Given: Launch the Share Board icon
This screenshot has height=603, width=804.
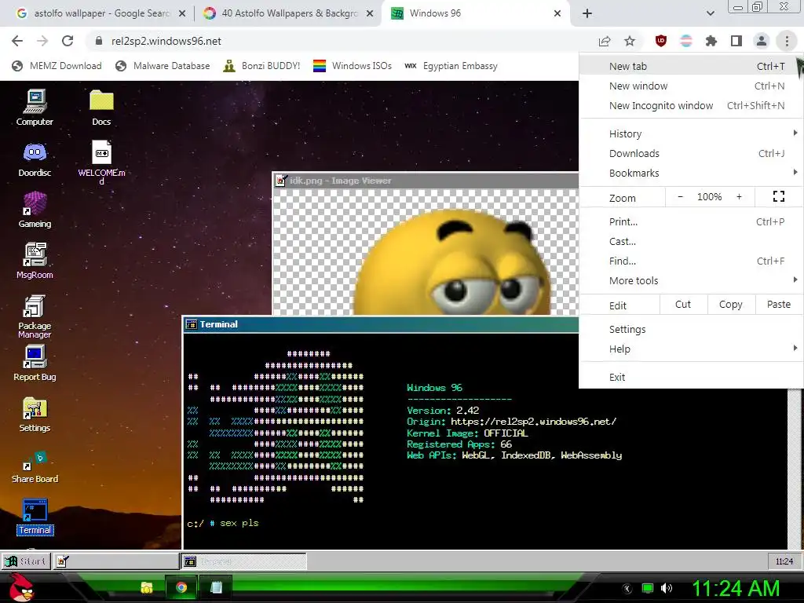Looking at the screenshot, I should point(35,466).
